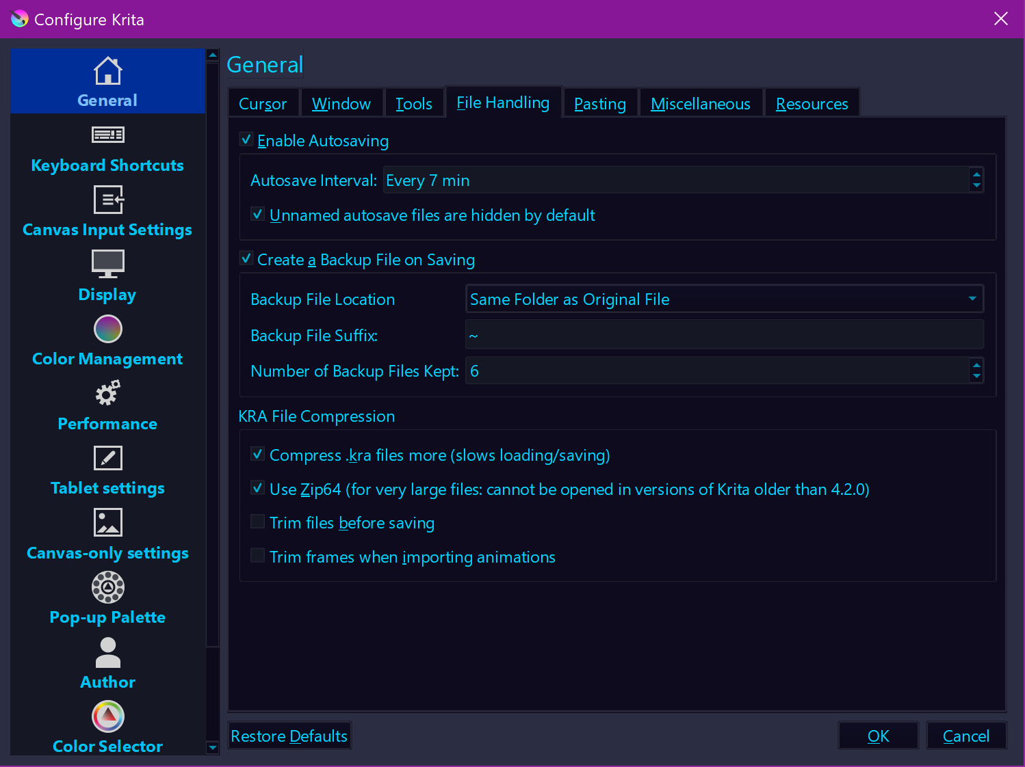Click the Backup File Suffix field
Screen dimensions: 1025x767
point(724,335)
